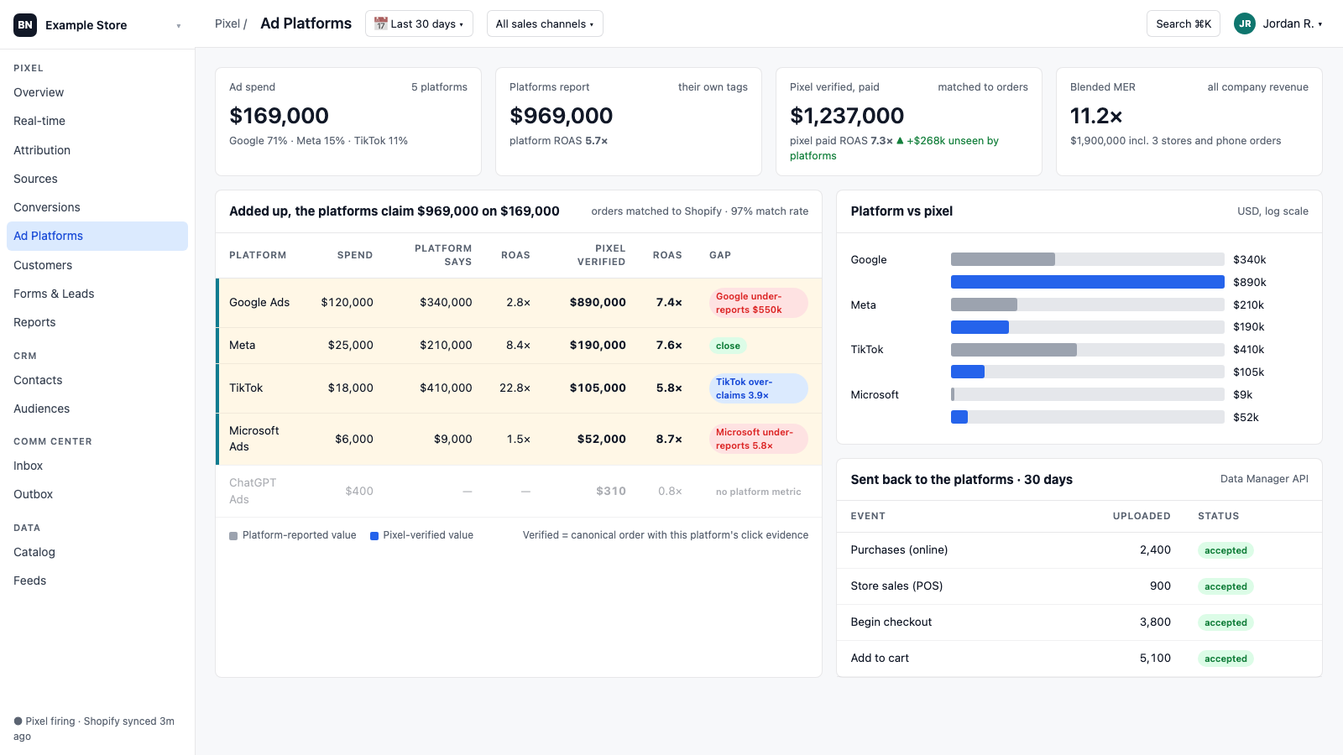Open the Example Store switcher dropdown
This screenshot has height=755, width=1343.
(x=97, y=25)
